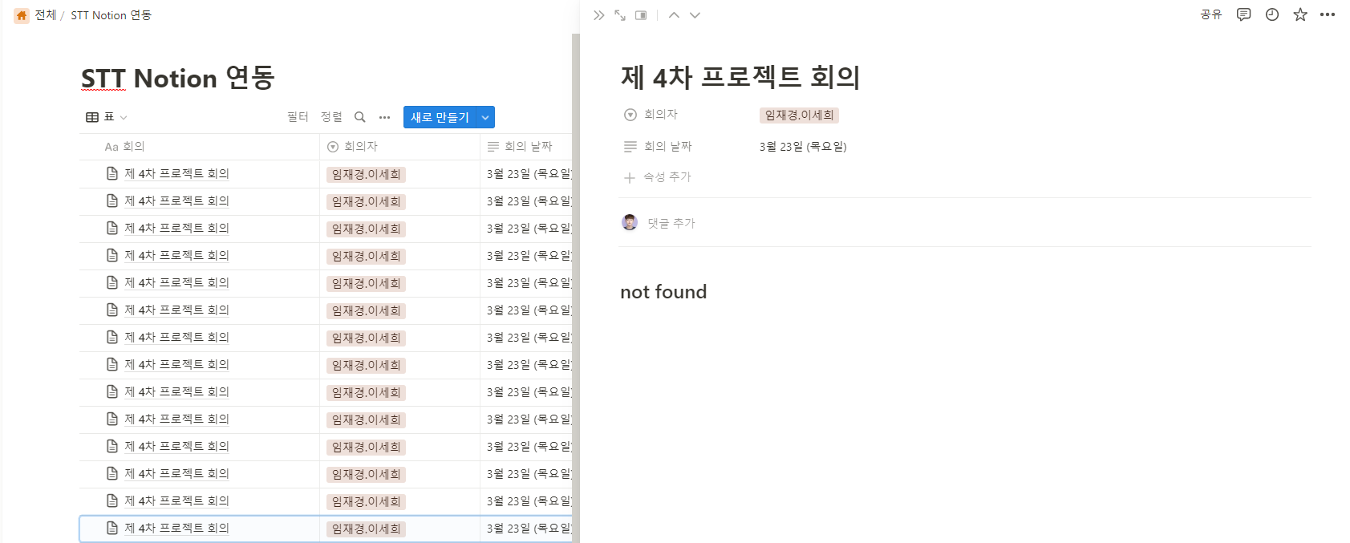Click the 임재경.이세희 tag in highlighted row
Image resolution: width=1350 pixels, height=543 pixels.
click(x=366, y=529)
